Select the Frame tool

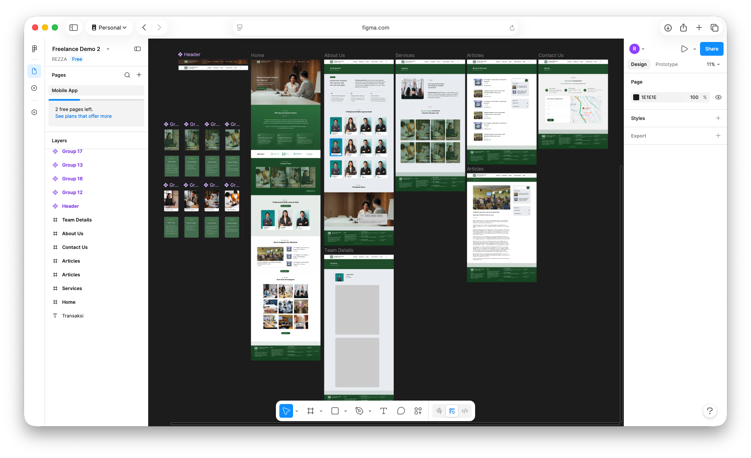coord(311,411)
